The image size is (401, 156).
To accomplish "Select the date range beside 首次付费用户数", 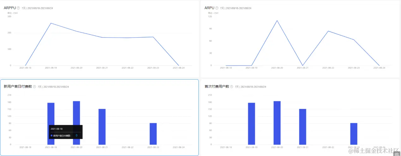I will 253,87.
